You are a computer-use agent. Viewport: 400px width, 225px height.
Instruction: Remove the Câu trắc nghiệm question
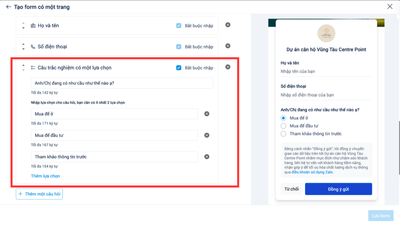point(228,67)
